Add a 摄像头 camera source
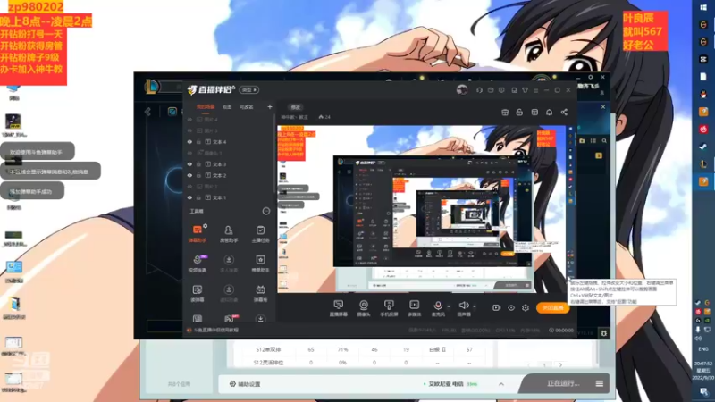This screenshot has height=402, width=715. click(x=364, y=307)
